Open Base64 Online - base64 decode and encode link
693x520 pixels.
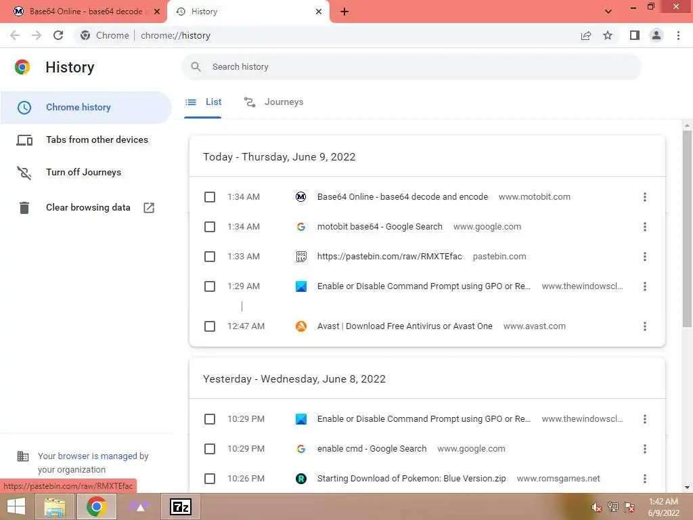click(x=403, y=197)
